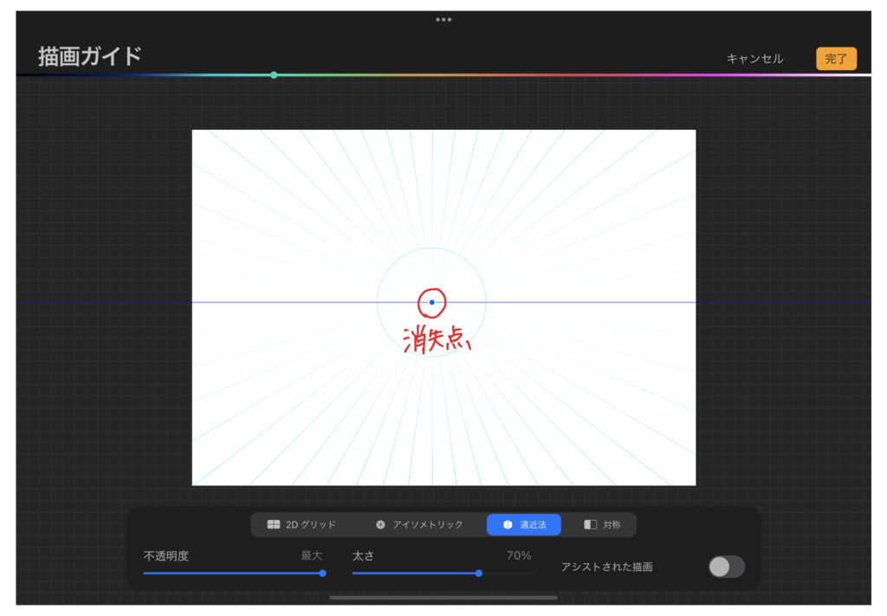
Task: Tap キャンセル to cancel drawing guide
Action: point(754,59)
